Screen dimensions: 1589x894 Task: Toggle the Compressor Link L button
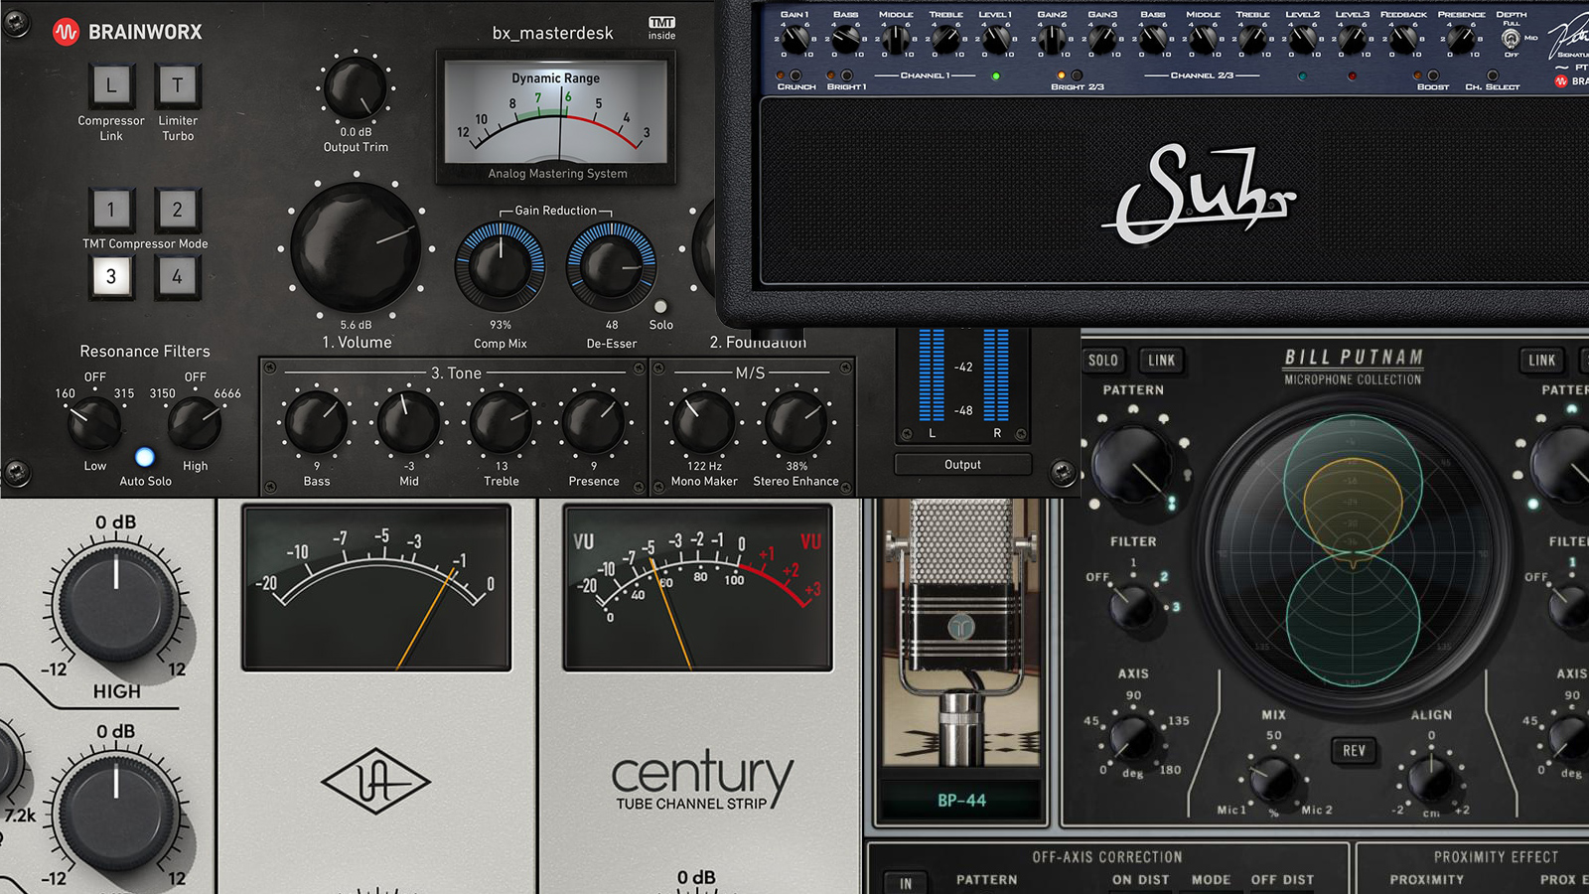(111, 86)
